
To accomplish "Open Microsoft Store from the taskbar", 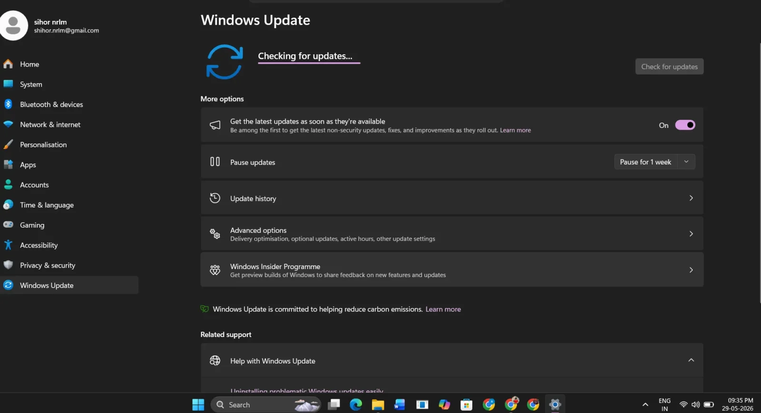I will tap(466, 404).
